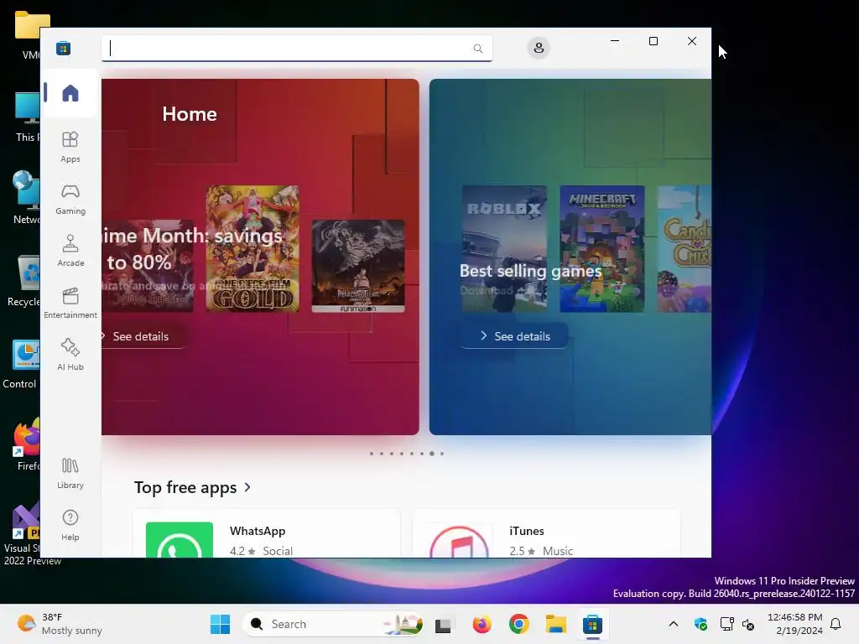The image size is (859, 644).
Task: Show hidden system tray icons
Action: click(x=674, y=624)
